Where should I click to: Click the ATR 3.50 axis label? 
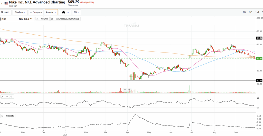point(259,116)
